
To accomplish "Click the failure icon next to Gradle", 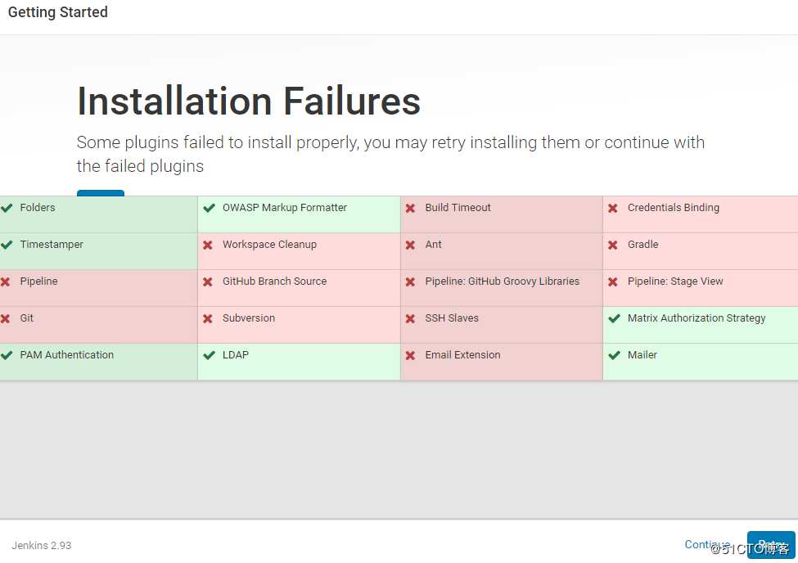I will (x=613, y=245).
